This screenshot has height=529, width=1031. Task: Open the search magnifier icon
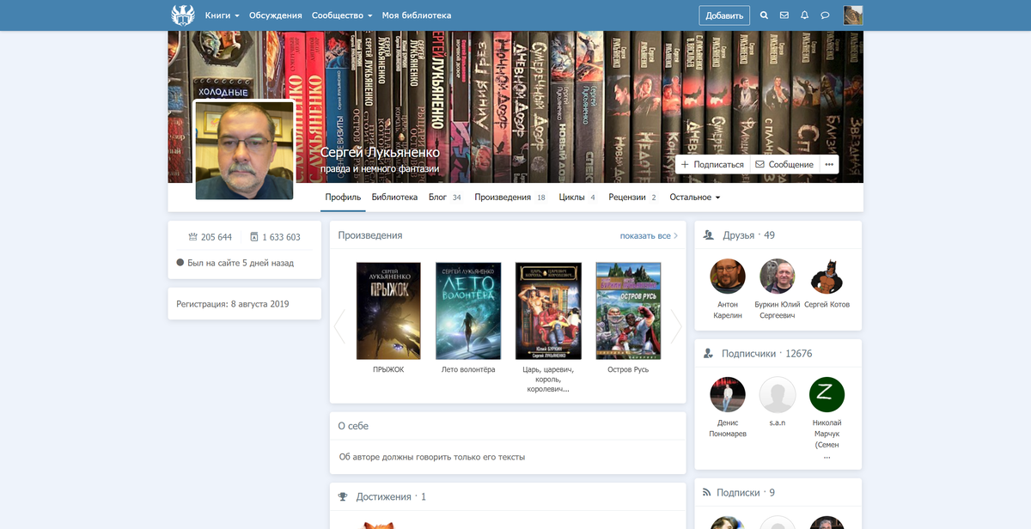(x=765, y=15)
